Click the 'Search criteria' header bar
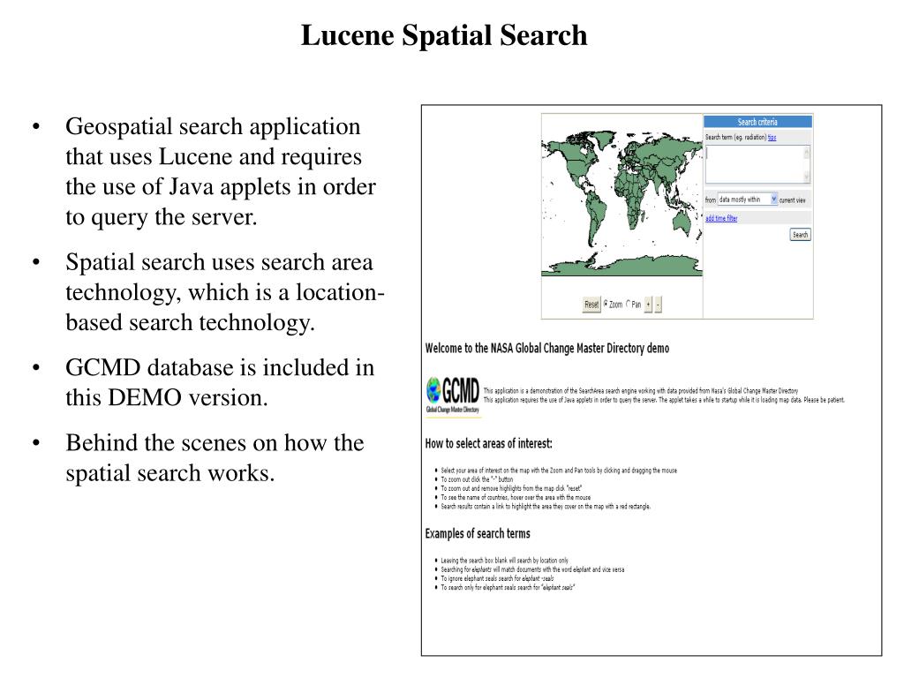Screen dimensions: 904x678 pos(757,122)
